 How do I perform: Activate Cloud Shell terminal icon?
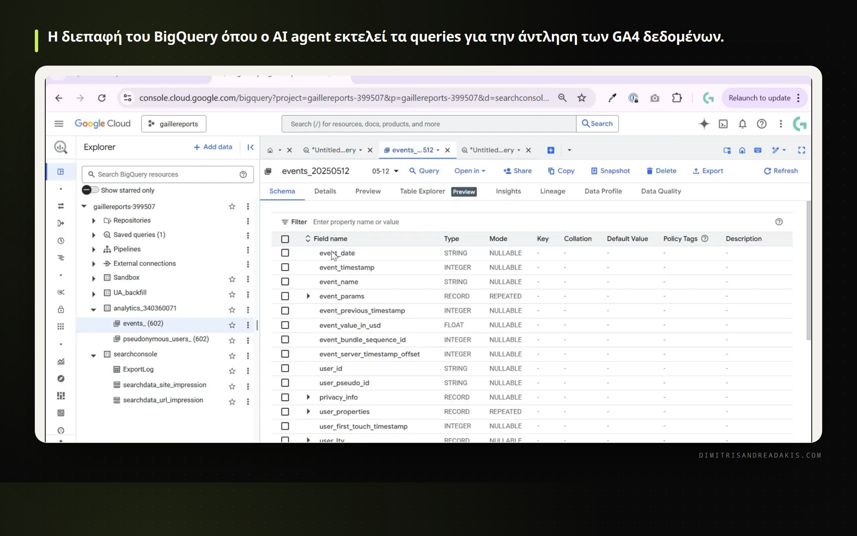(723, 124)
